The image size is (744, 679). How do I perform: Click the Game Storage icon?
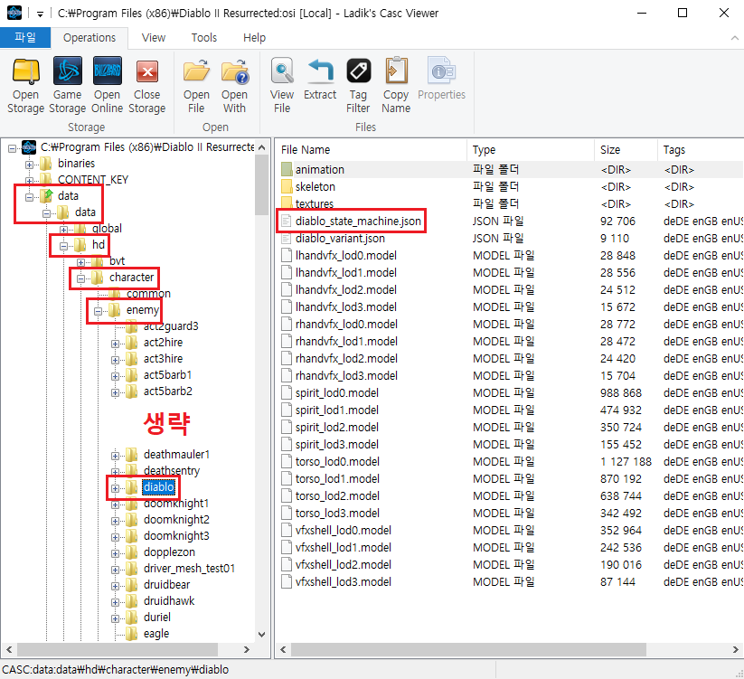68,71
